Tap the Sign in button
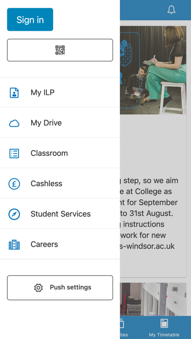This screenshot has width=191, height=339. click(x=30, y=19)
